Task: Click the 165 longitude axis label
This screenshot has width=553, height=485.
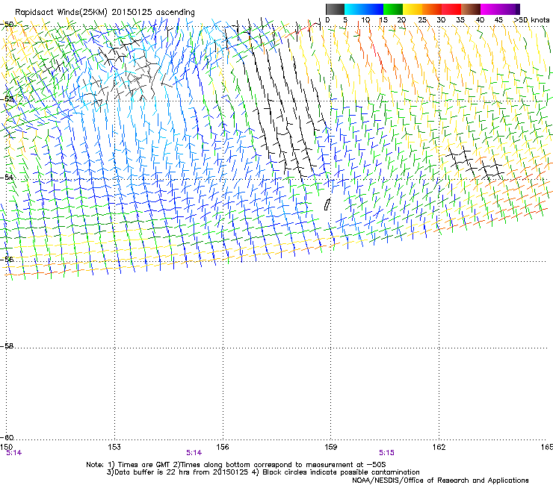Action: pos(547,447)
